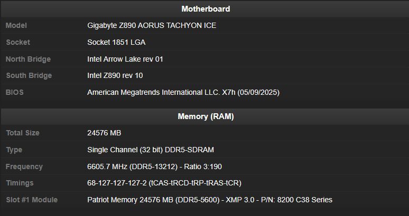This screenshot has height=216, width=409.
Task: Select the Gigabyte Z890 AORUS TACHYON ICE value
Action: 152,25
